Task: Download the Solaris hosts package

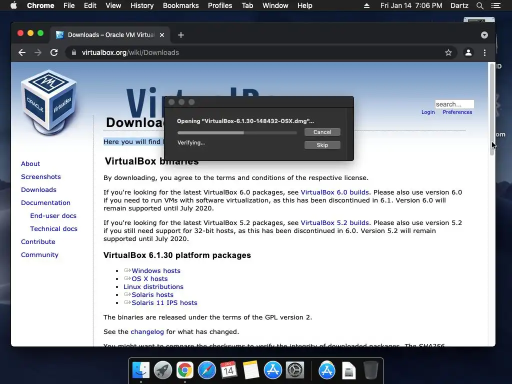Action: 152,295
